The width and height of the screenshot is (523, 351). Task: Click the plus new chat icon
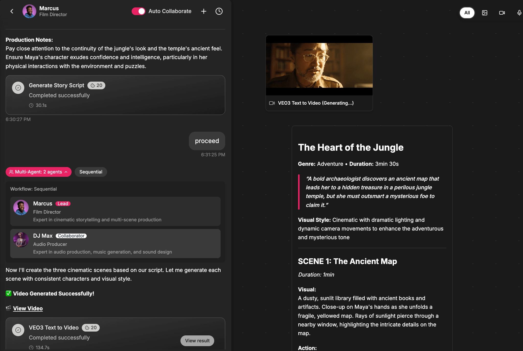point(203,11)
